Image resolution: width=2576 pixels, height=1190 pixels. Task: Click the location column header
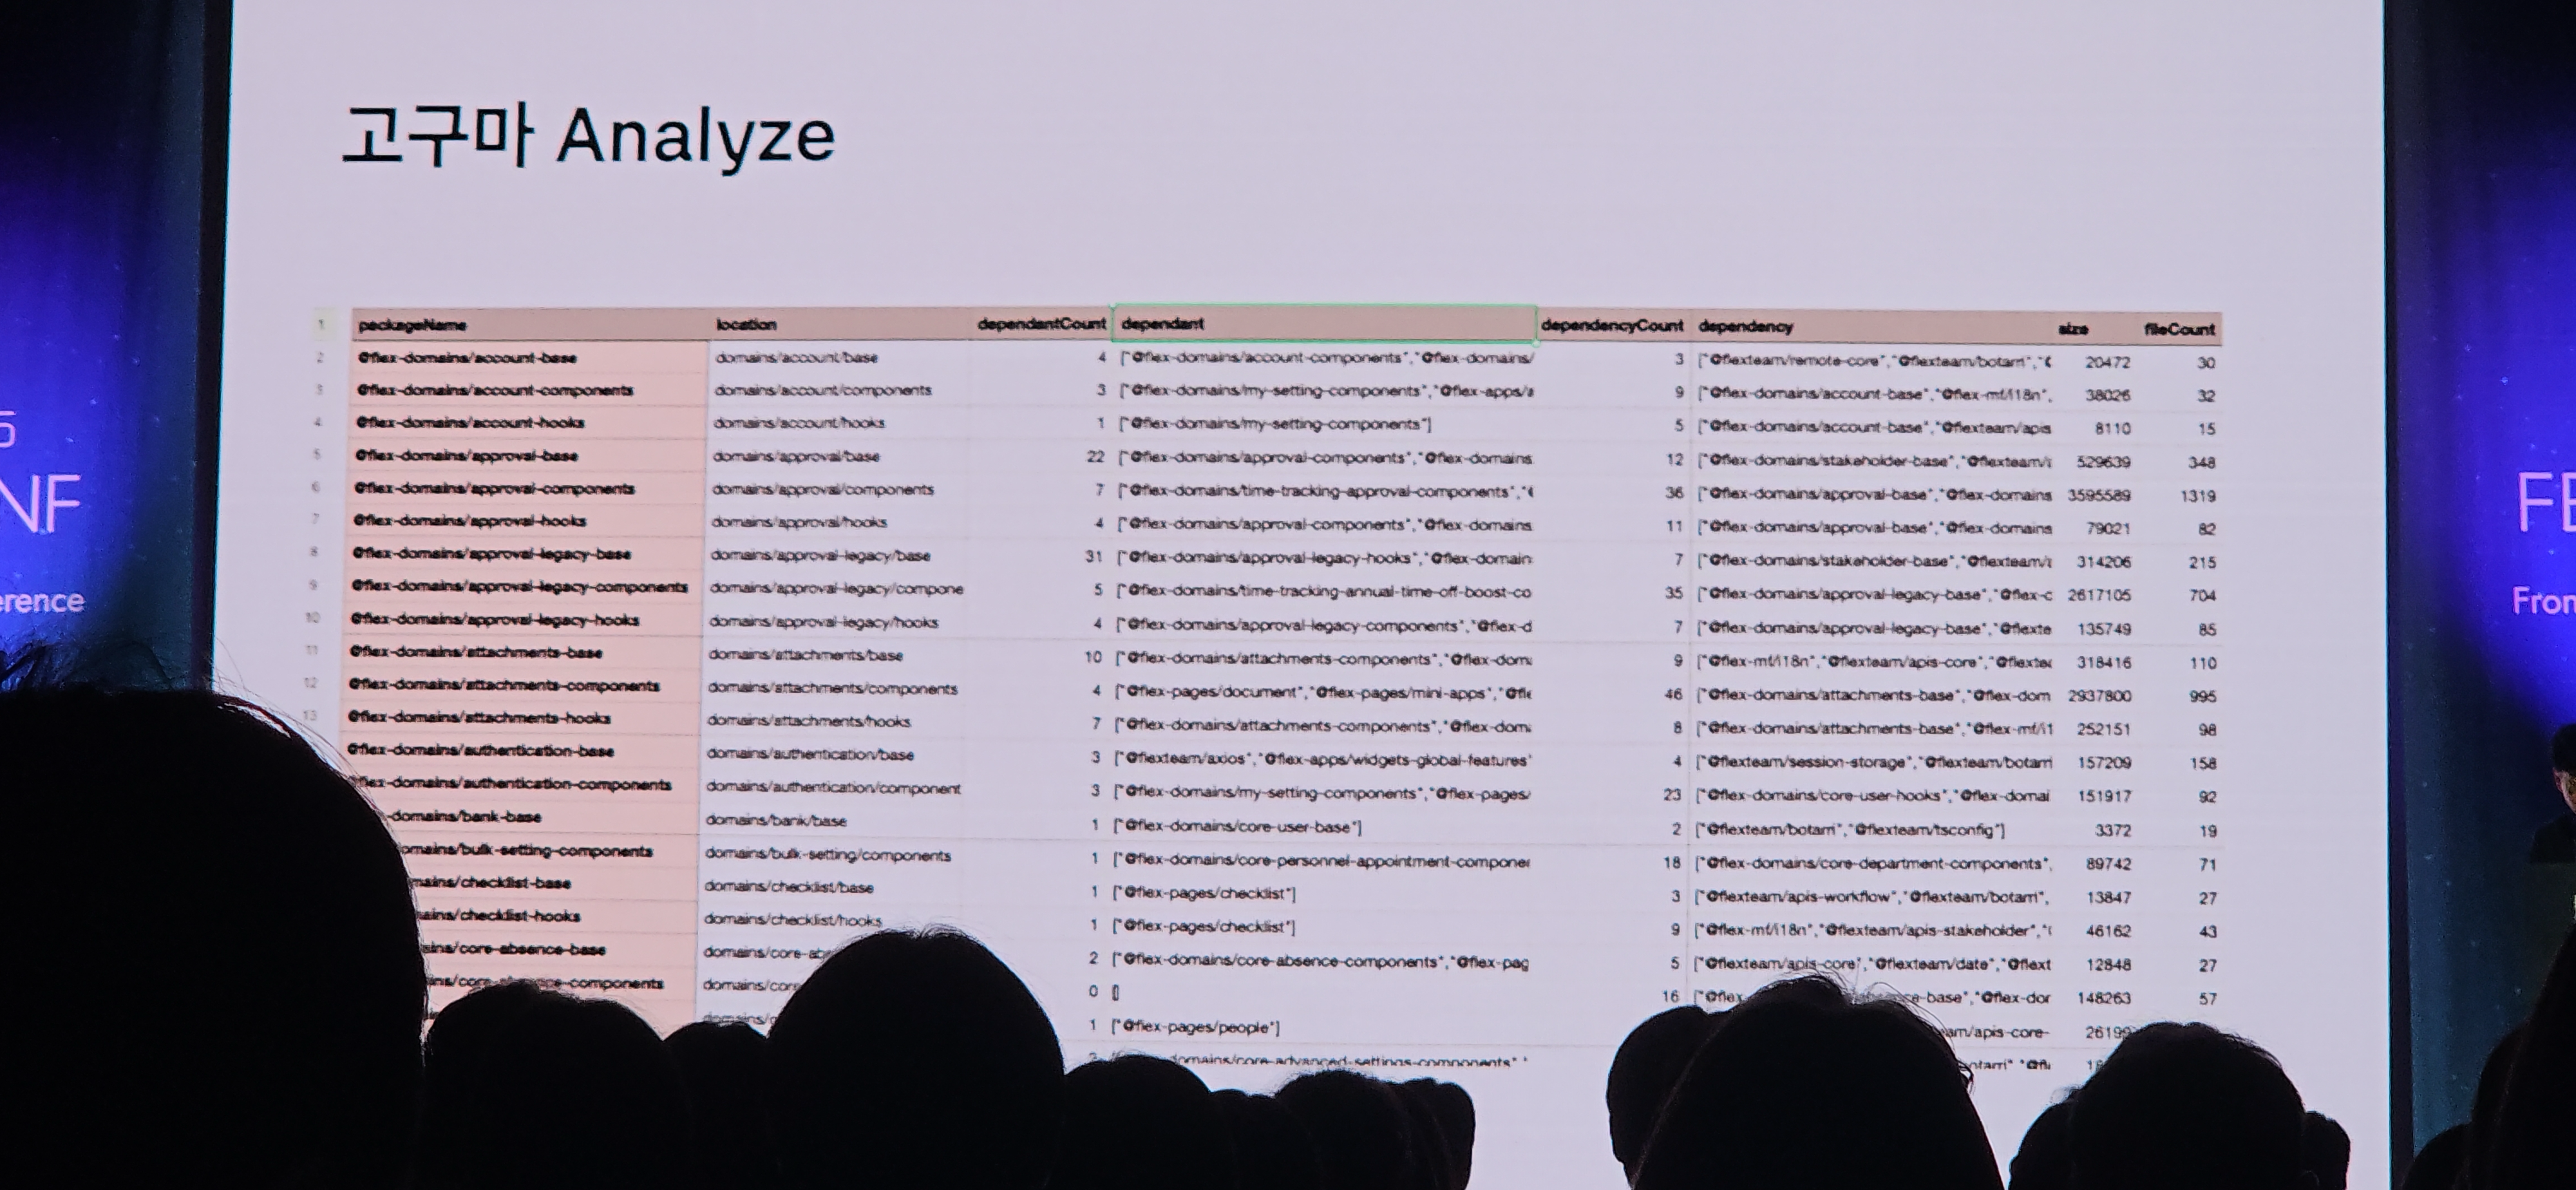point(746,324)
